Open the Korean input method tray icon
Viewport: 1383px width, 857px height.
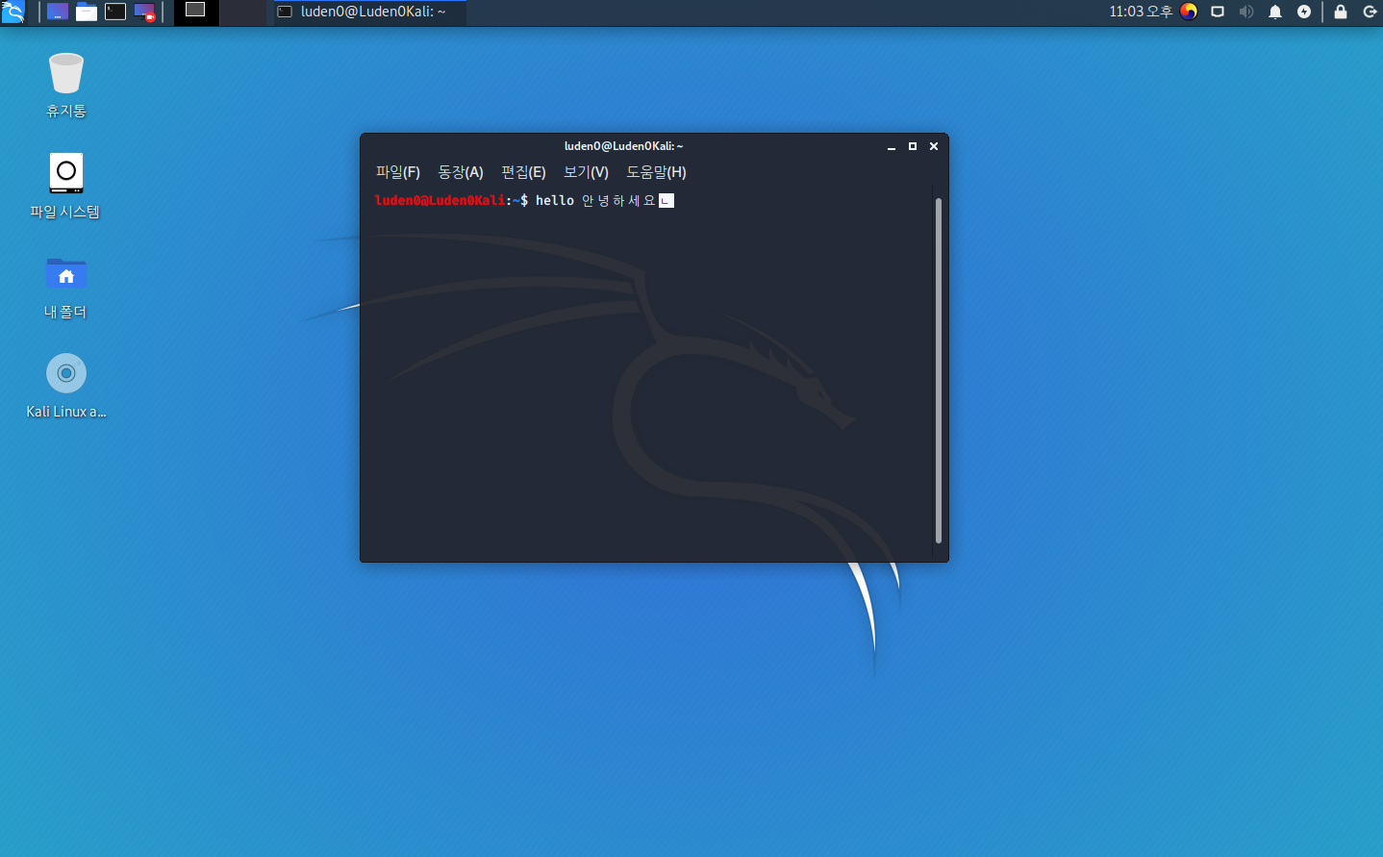coord(1189,12)
